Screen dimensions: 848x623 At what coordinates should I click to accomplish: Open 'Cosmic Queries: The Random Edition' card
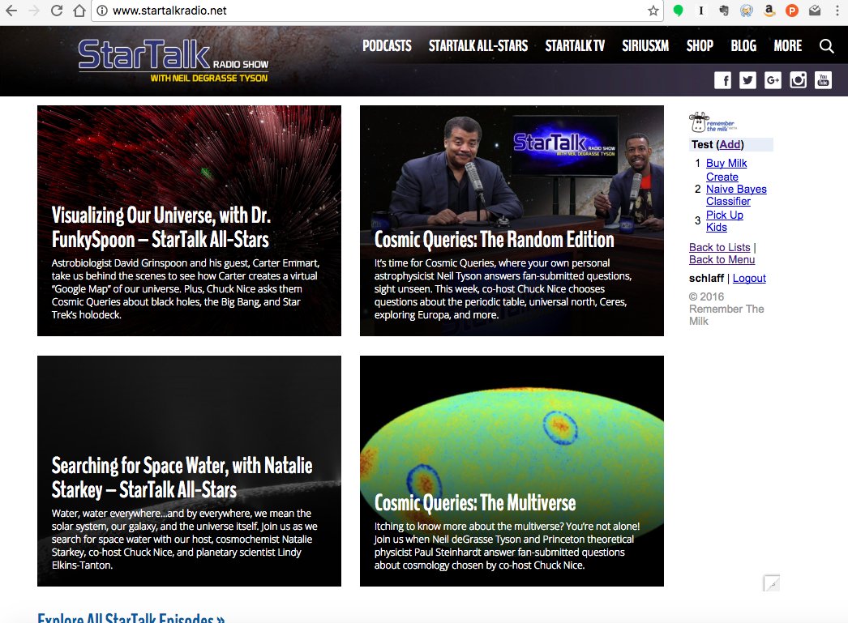pos(512,220)
